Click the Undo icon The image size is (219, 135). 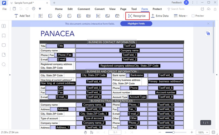tap(21, 9)
